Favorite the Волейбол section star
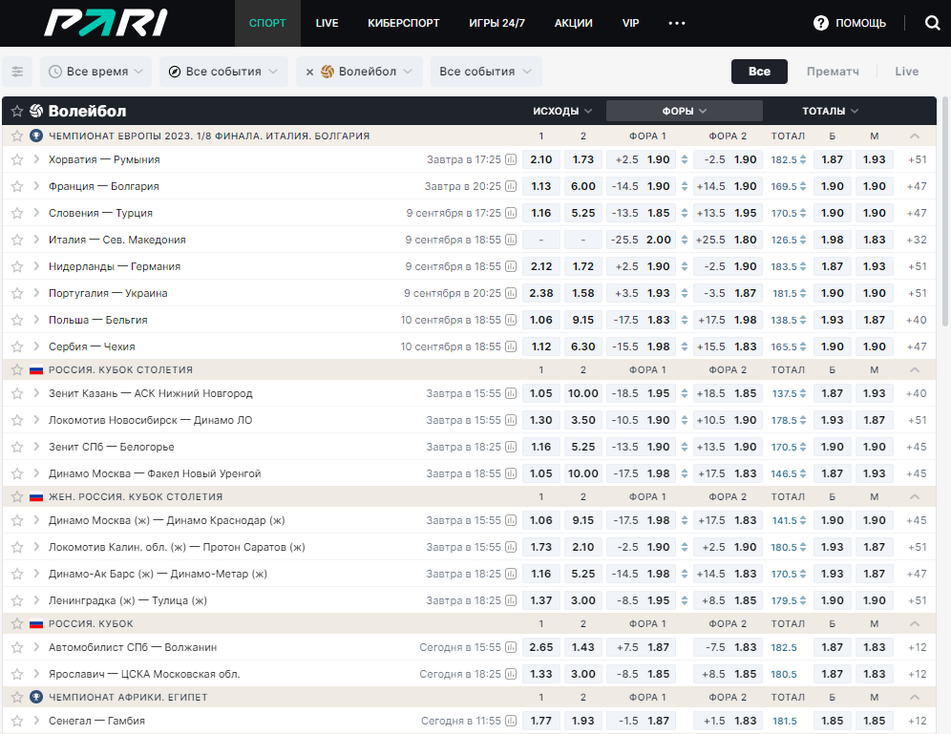 17,111
